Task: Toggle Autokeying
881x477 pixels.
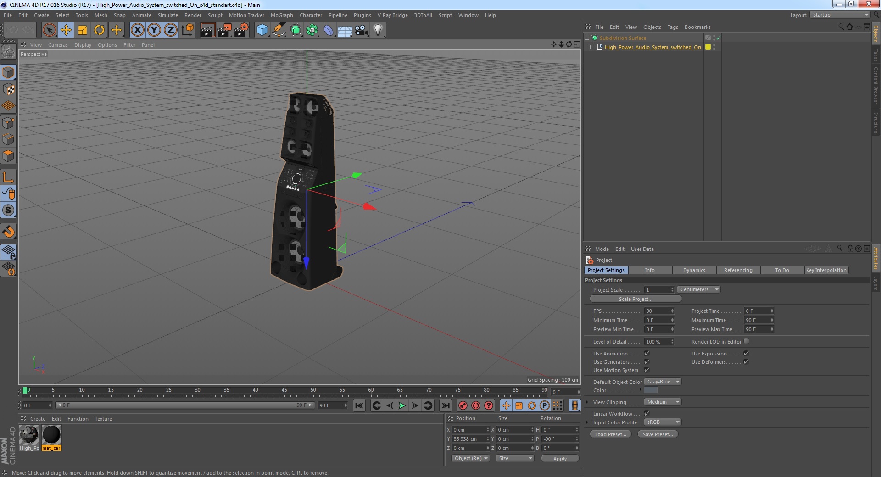Action: coord(476,405)
